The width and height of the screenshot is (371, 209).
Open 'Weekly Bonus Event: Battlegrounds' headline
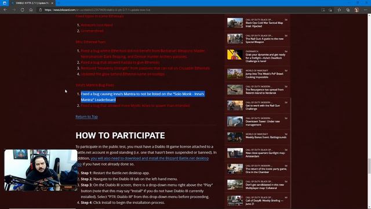[266, 137]
